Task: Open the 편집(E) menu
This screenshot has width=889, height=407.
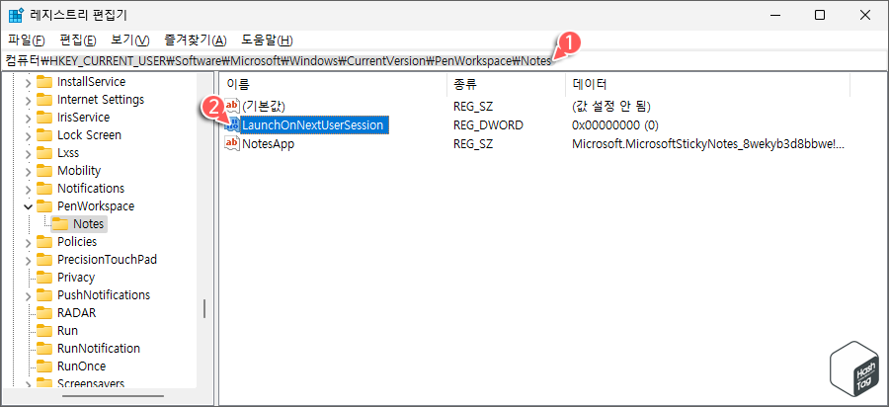Action: pos(78,41)
